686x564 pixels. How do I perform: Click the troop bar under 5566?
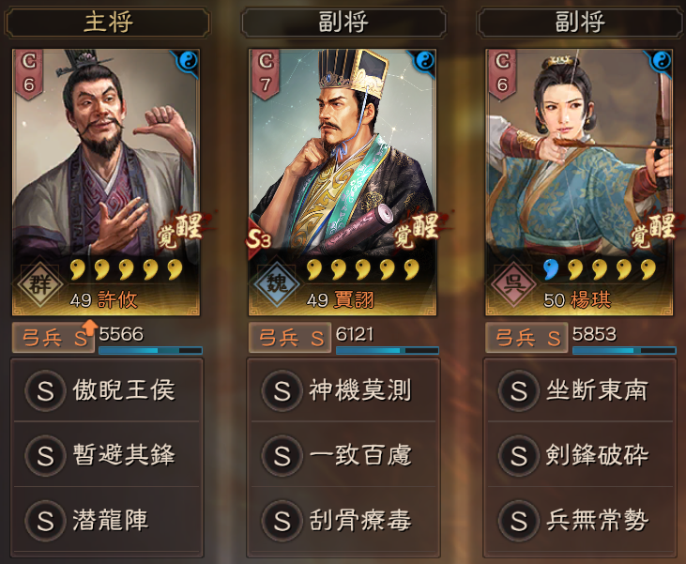click(x=150, y=350)
